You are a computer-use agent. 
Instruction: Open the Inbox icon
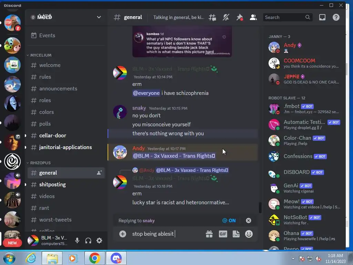pos(322,17)
